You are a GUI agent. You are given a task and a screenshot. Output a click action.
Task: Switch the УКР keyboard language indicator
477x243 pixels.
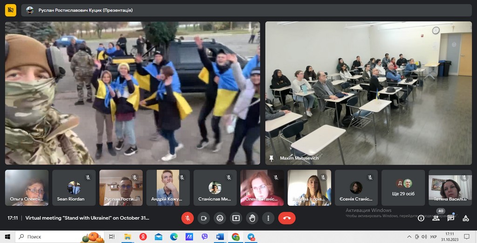[x=433, y=236]
